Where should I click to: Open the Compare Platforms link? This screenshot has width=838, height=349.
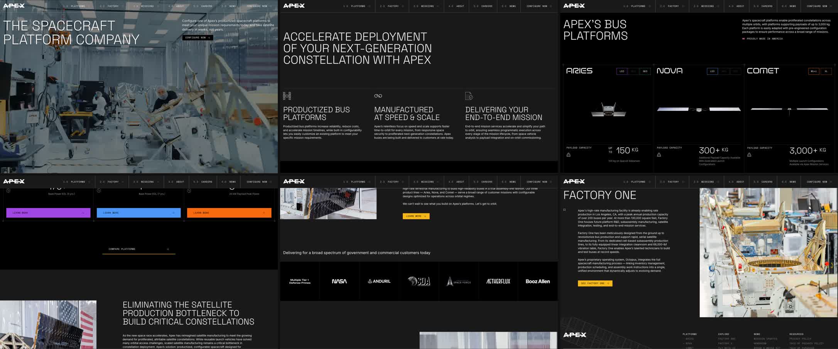(x=139, y=249)
